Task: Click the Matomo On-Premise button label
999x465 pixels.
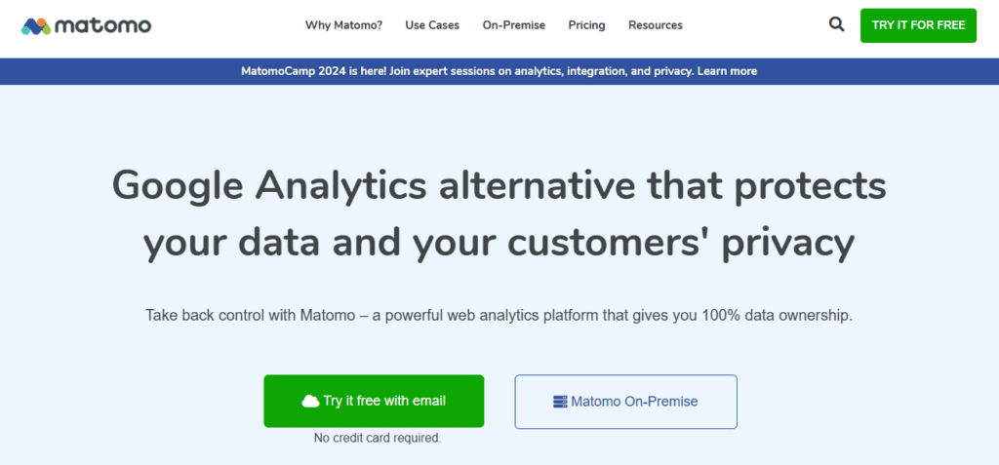Action: pyautogui.click(x=634, y=402)
